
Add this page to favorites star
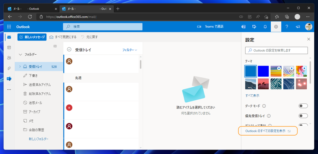[267, 17]
